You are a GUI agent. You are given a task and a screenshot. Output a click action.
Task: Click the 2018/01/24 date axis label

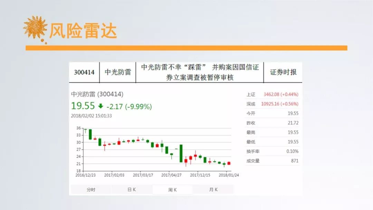click(229, 175)
